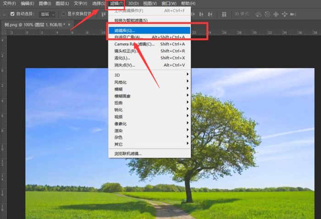The width and height of the screenshot is (321, 219).
Task: Select the 3D roll object icon
Action: coord(267,14)
